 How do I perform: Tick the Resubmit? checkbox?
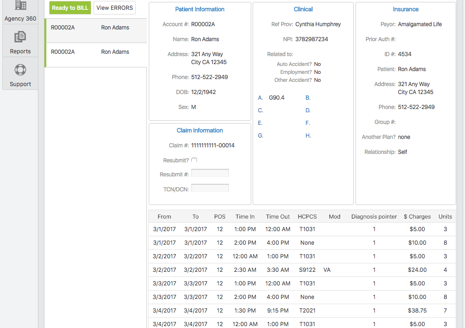pos(194,160)
